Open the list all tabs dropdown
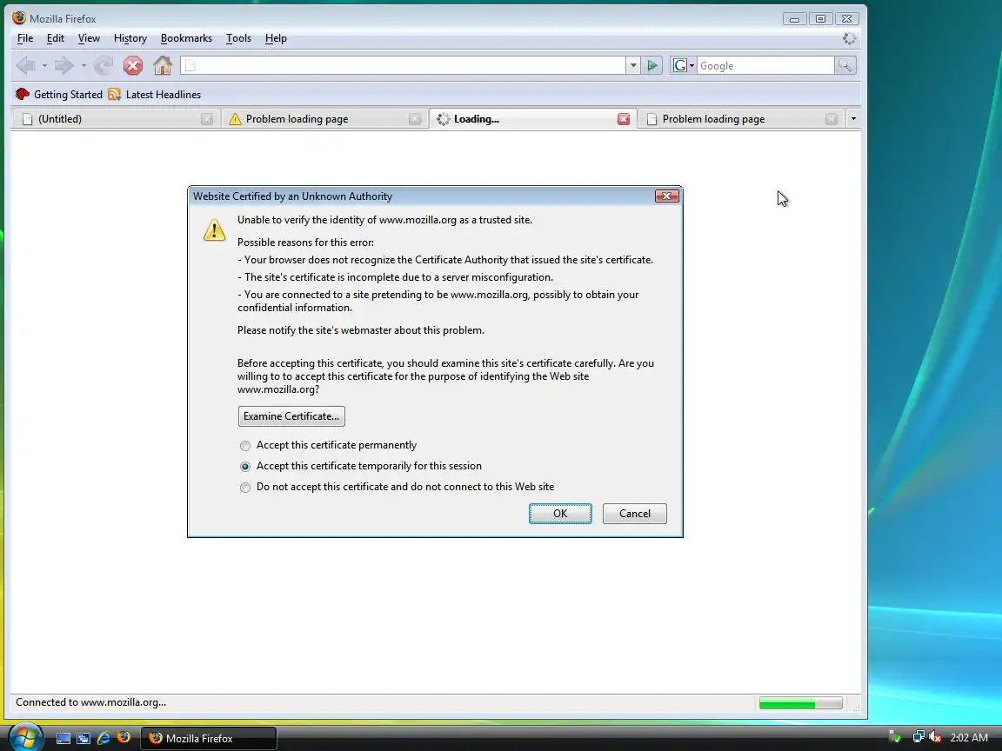The height and width of the screenshot is (751, 1002). (853, 119)
